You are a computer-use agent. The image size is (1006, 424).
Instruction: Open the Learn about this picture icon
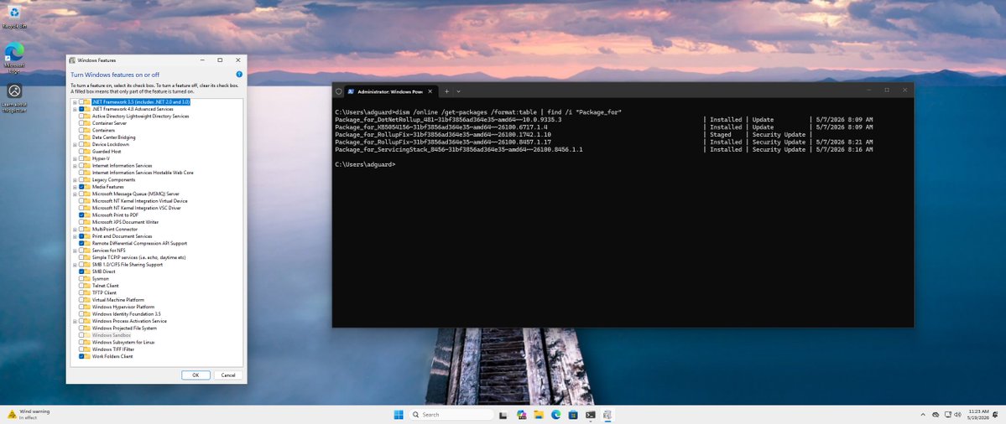pos(13,97)
